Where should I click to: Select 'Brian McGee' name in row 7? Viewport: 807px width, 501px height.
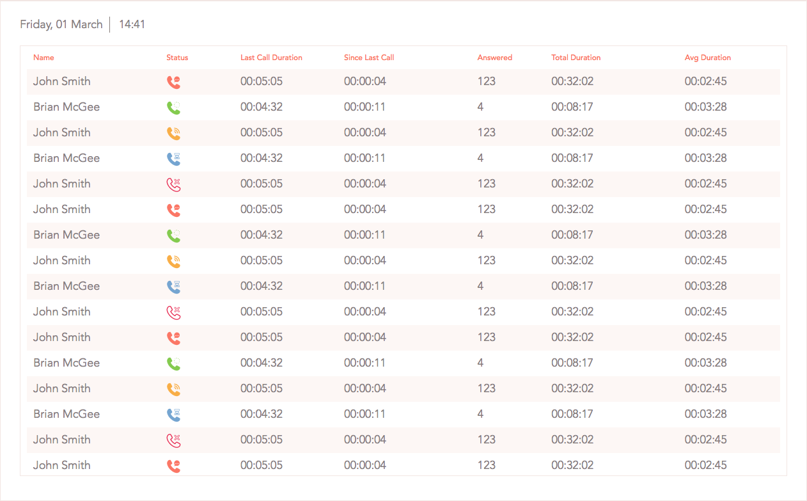pos(67,235)
